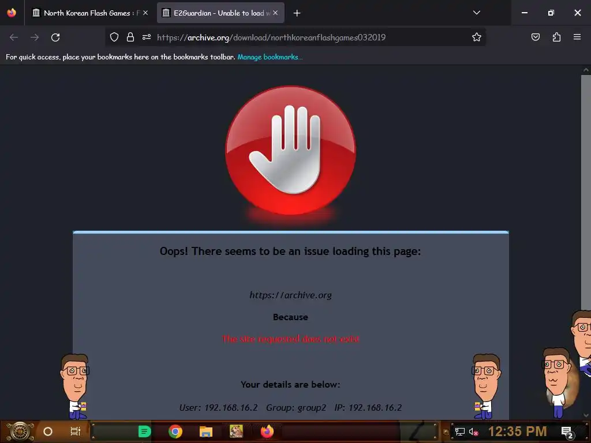Open taskbar search circle icon
Image resolution: width=591 pixels, height=443 pixels.
pyautogui.click(x=47, y=431)
